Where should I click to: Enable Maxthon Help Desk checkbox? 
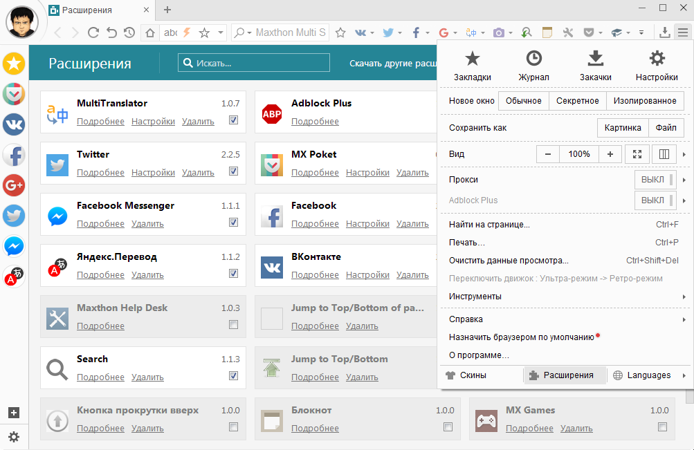234,324
